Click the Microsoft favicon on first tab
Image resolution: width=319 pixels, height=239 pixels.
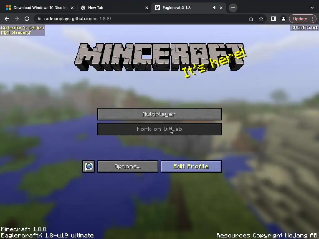pyautogui.click(x=8, y=8)
